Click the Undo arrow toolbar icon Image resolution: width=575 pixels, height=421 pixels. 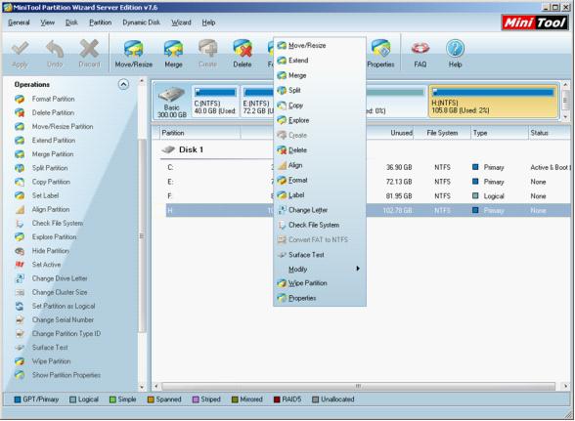pos(55,49)
